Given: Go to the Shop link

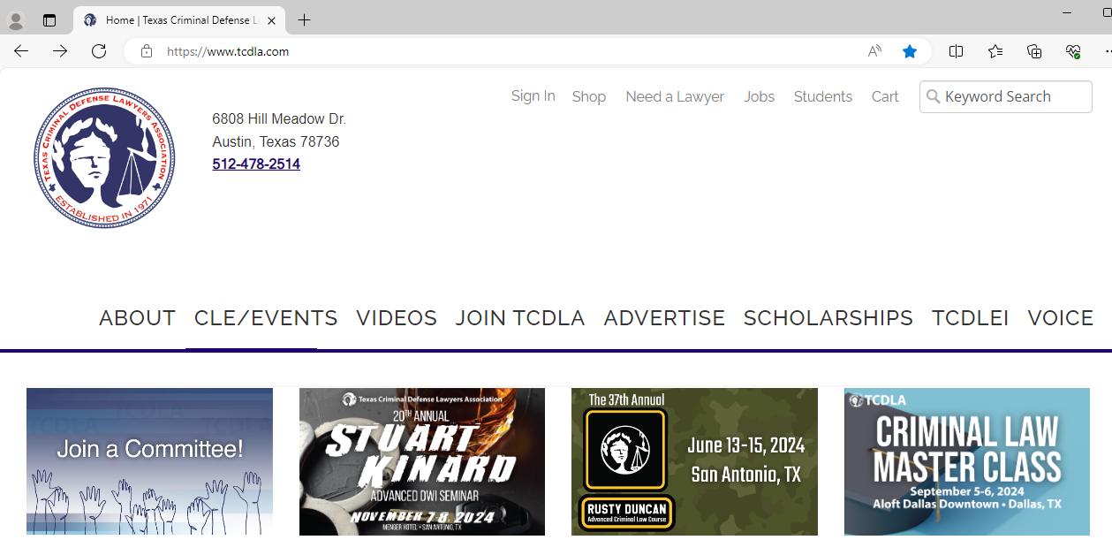Looking at the screenshot, I should (588, 96).
